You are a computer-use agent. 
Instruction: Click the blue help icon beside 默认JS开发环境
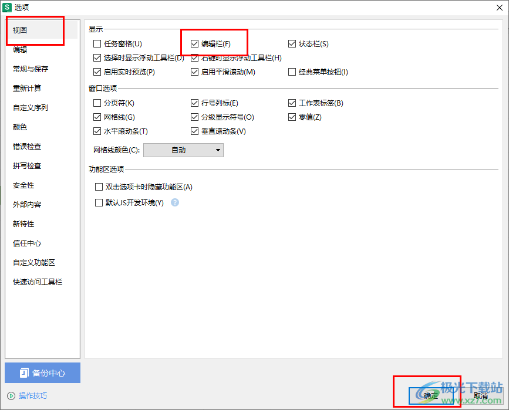point(175,202)
